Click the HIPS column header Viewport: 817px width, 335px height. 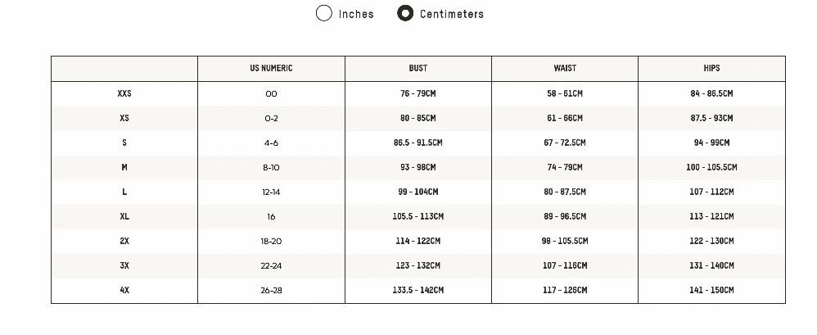tap(711, 68)
